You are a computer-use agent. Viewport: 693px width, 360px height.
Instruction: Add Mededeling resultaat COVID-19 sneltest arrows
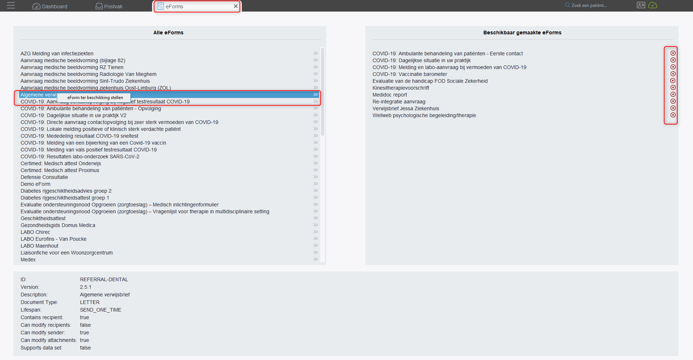click(316, 136)
